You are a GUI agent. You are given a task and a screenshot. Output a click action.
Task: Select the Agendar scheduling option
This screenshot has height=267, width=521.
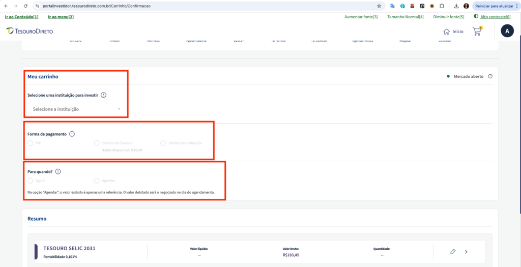pyautogui.click(x=97, y=181)
